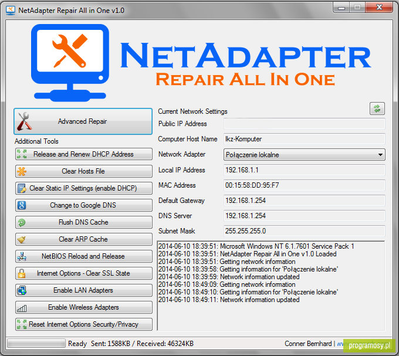
Task: Click Release and Renew DHCP Address
Action: 84,154
